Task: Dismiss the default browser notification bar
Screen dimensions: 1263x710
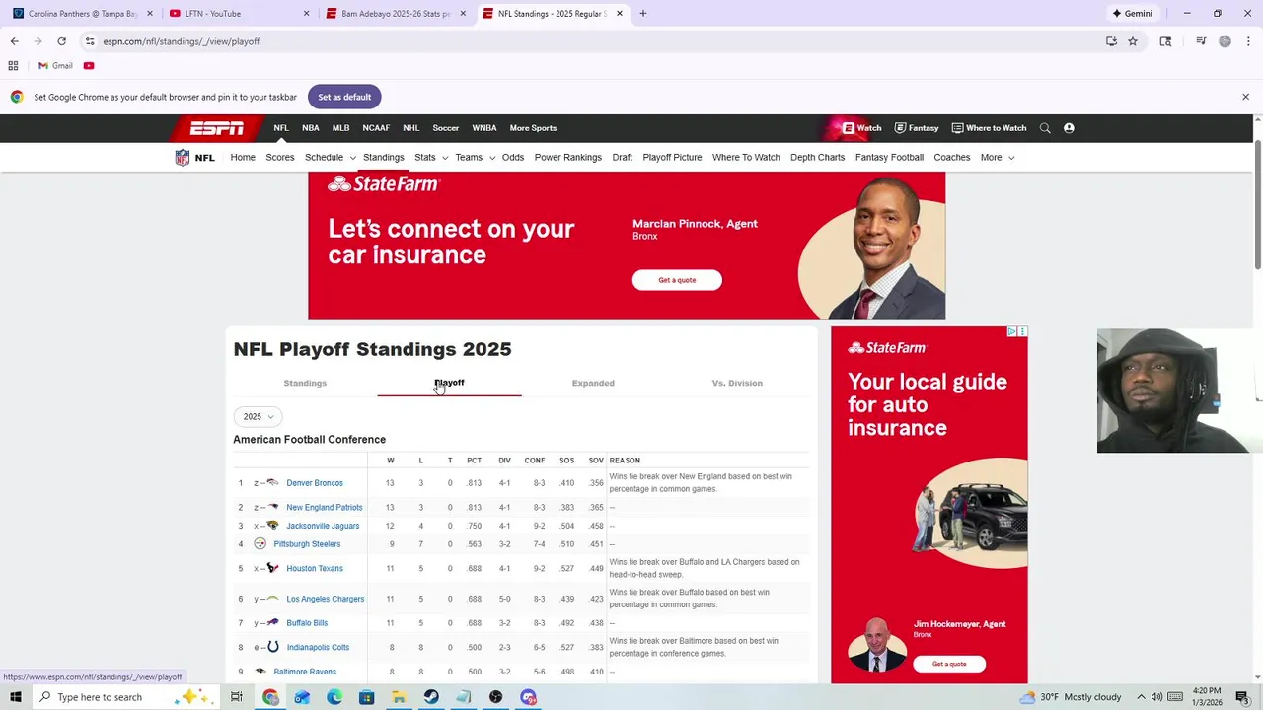Action: (x=1245, y=97)
